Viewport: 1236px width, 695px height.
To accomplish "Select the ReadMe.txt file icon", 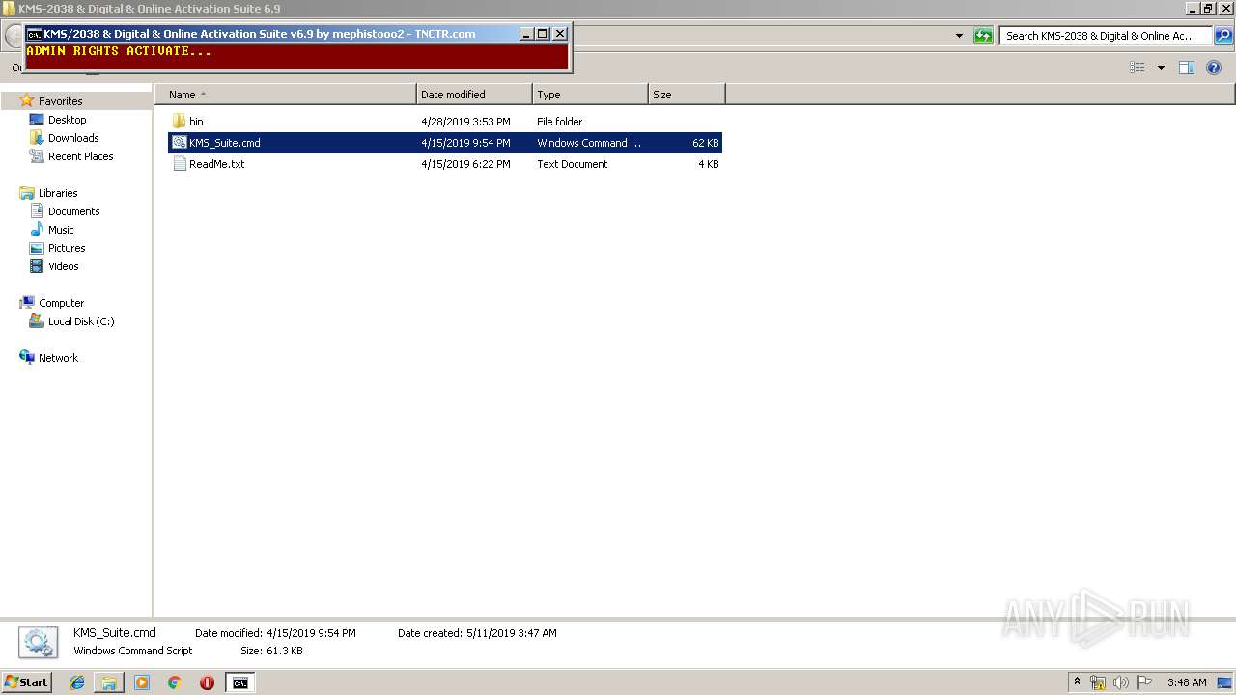I will pyautogui.click(x=179, y=164).
